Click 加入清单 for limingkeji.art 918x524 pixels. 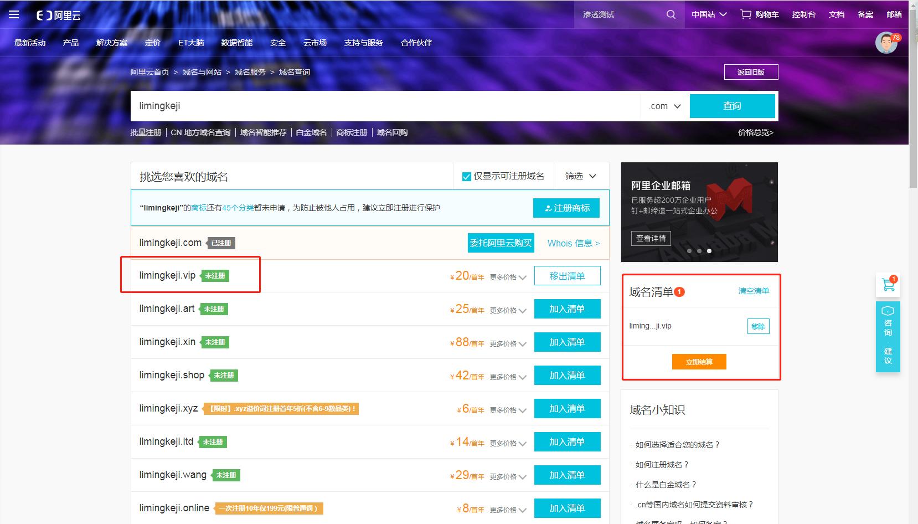coord(567,309)
